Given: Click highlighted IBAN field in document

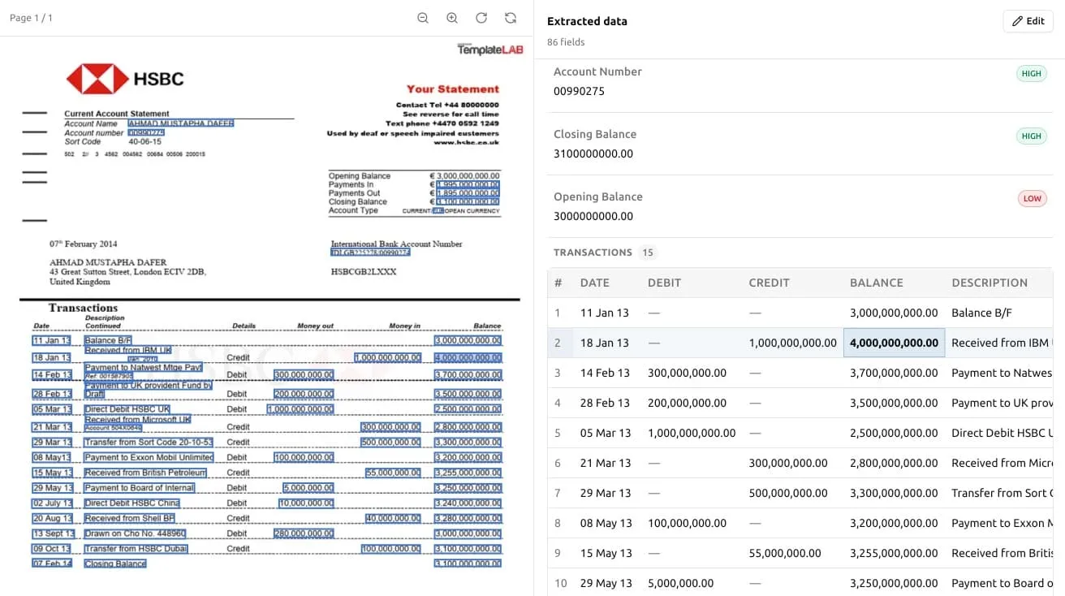Looking at the screenshot, I should (x=370, y=253).
